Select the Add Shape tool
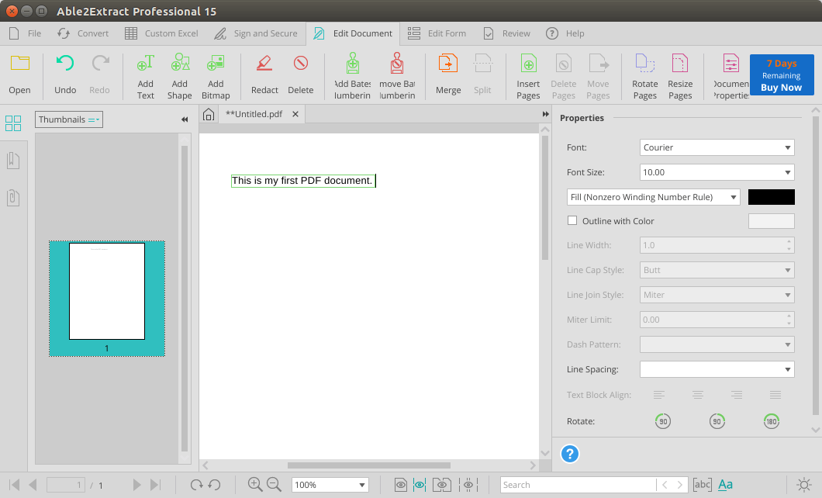 pyautogui.click(x=179, y=64)
